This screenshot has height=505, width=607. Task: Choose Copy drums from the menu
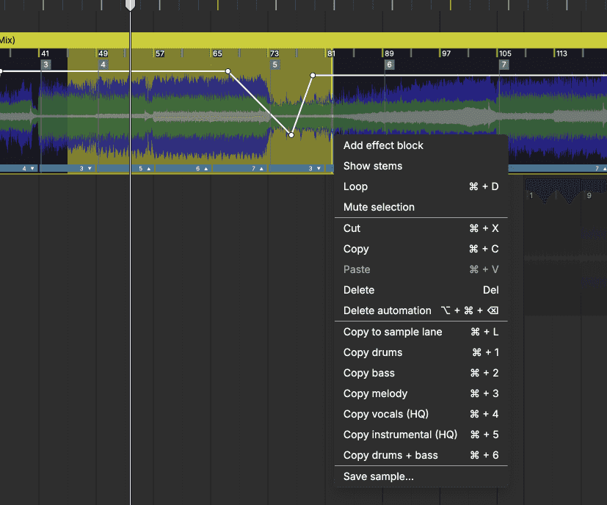point(373,352)
